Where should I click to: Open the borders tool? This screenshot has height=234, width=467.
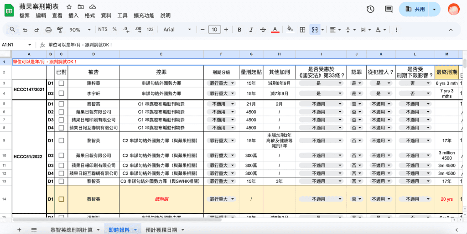point(302,30)
